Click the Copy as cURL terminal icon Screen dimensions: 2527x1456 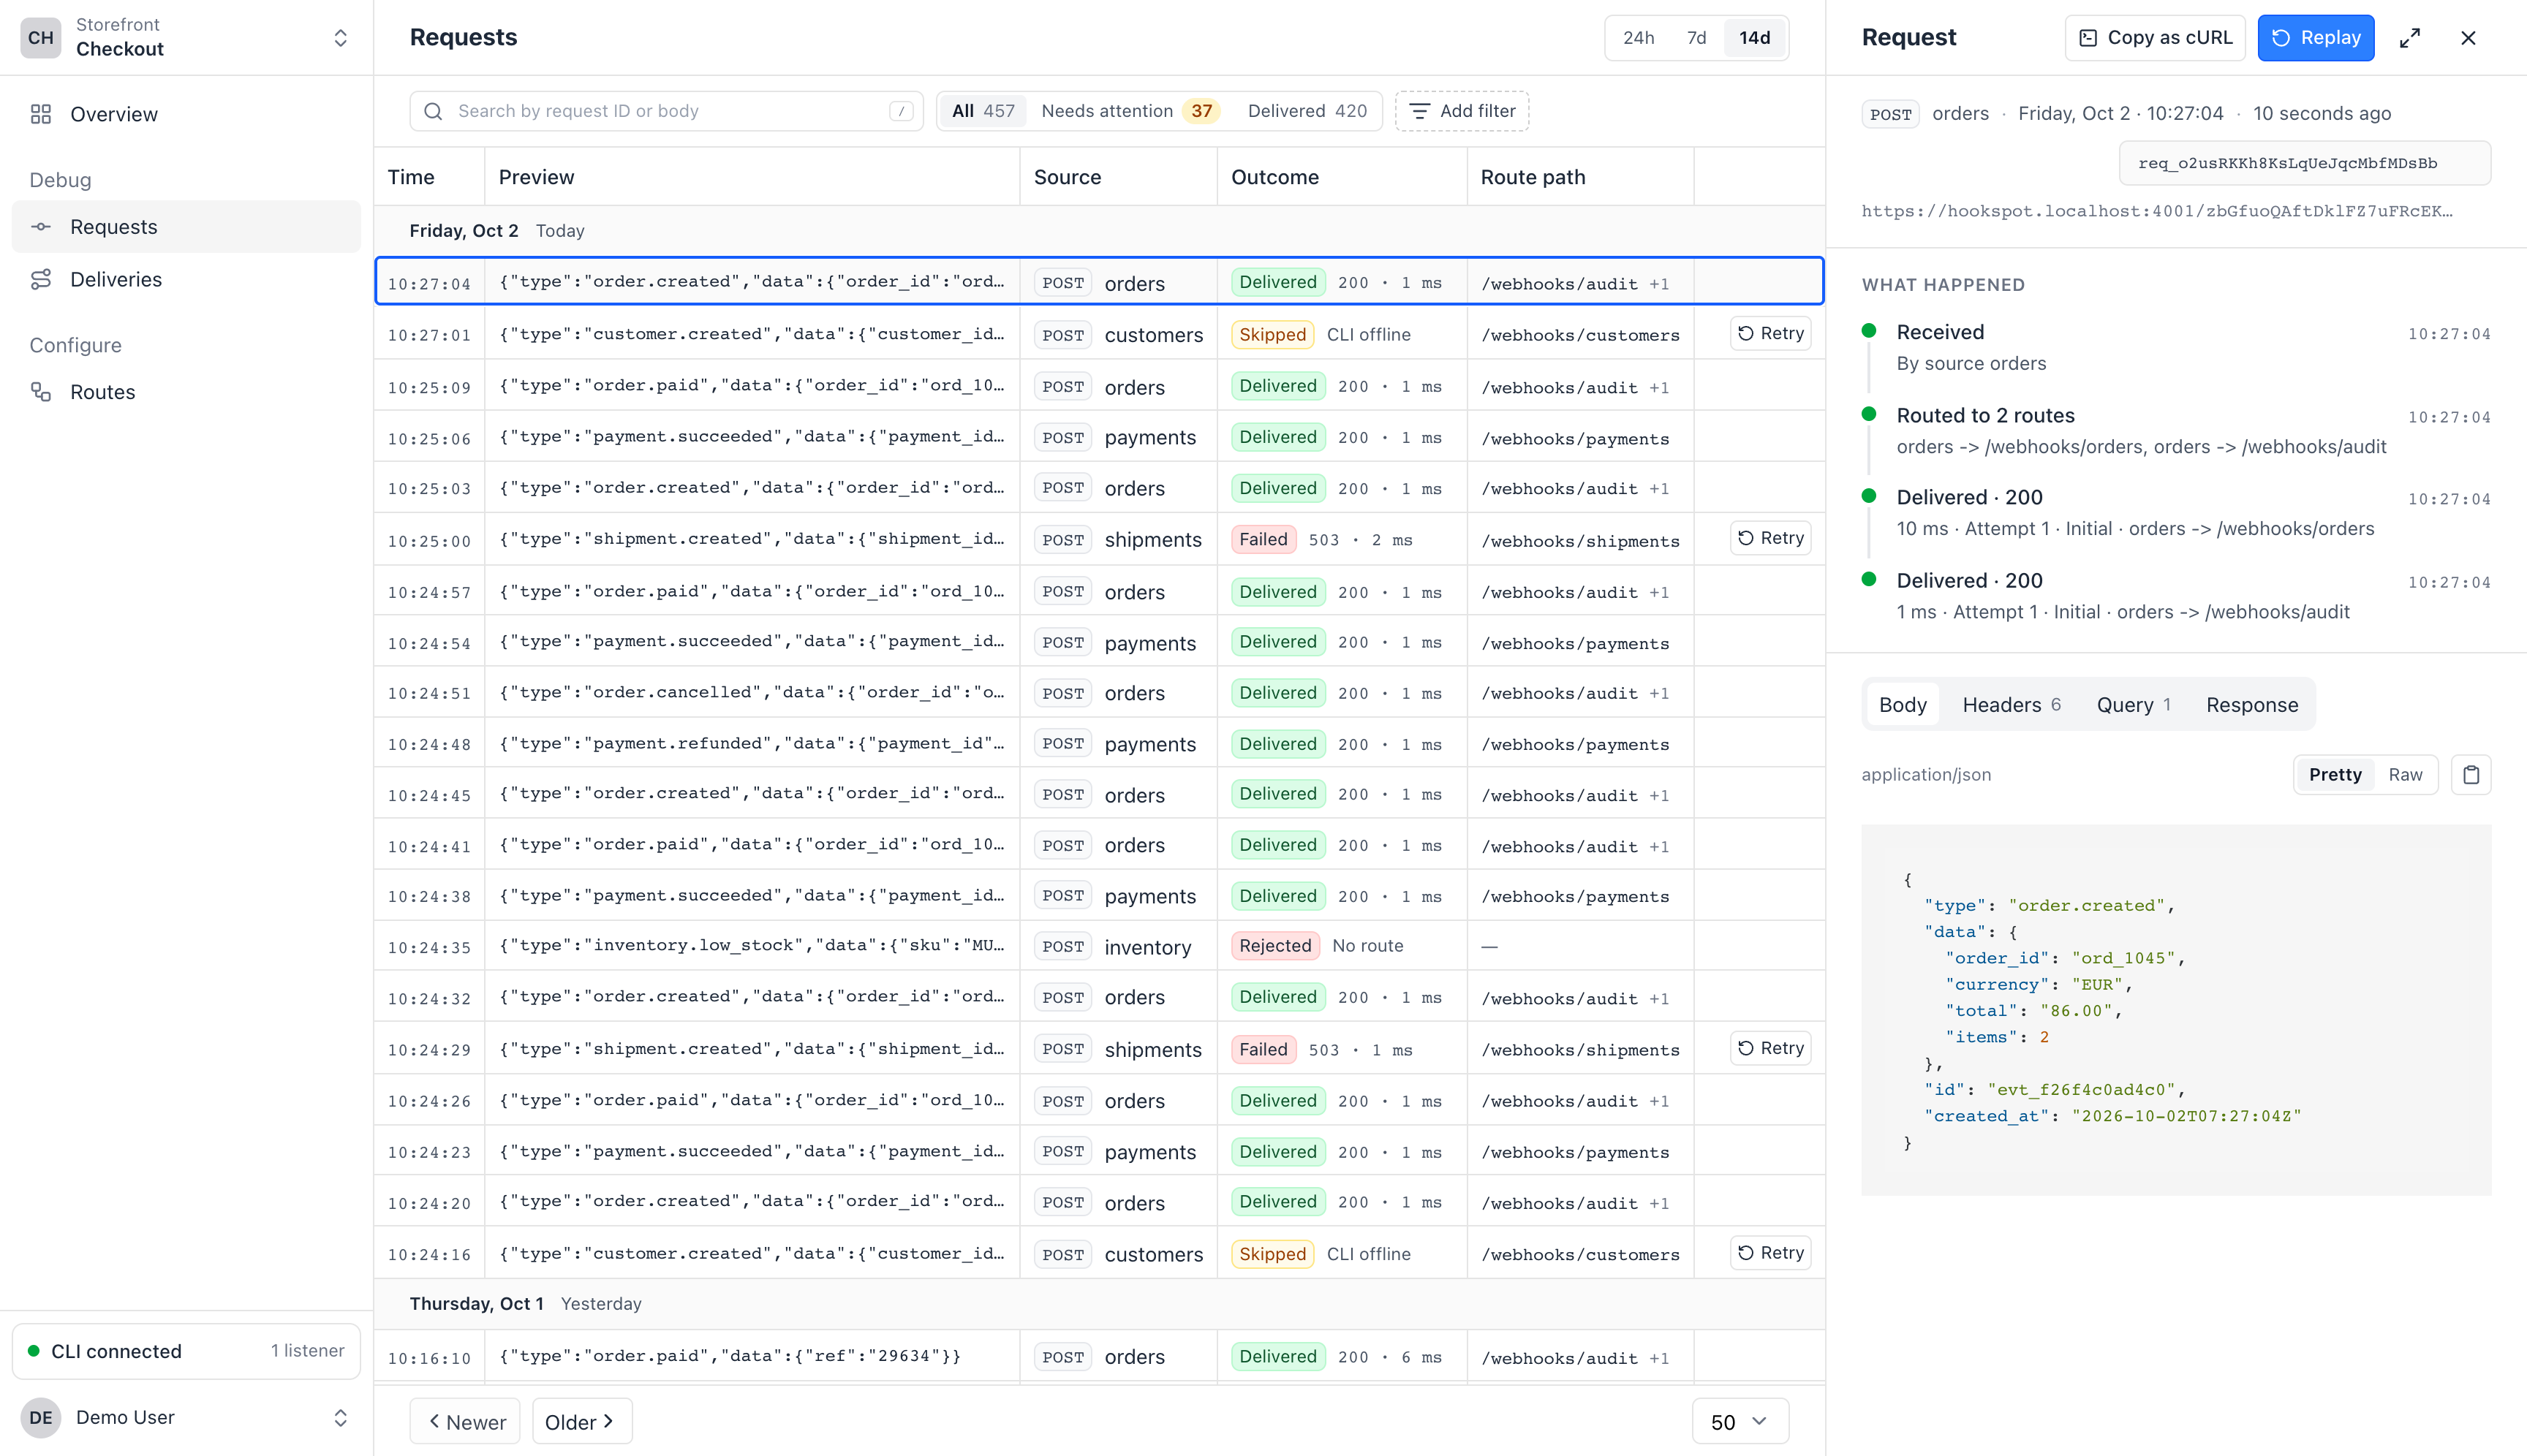click(x=2088, y=38)
